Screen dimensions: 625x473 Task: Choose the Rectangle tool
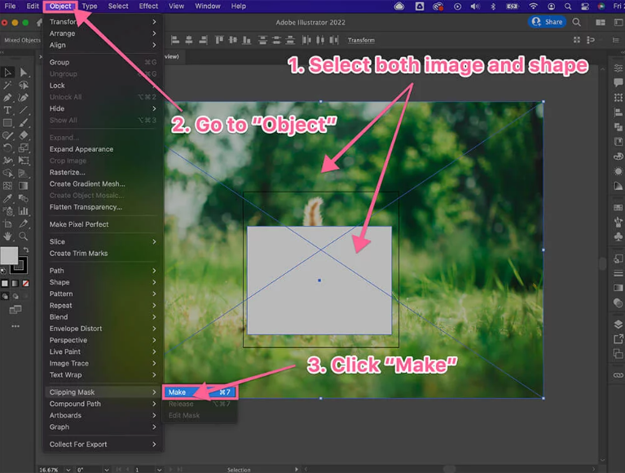(x=7, y=123)
